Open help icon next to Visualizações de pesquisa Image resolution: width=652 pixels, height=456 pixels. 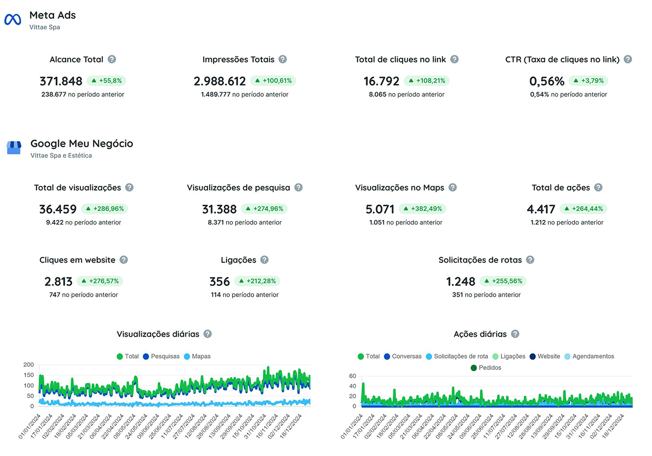[299, 188]
